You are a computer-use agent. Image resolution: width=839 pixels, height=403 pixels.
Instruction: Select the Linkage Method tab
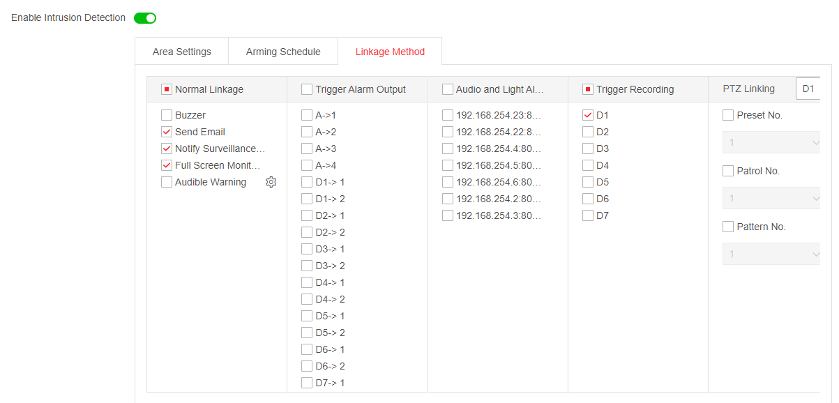tap(390, 52)
